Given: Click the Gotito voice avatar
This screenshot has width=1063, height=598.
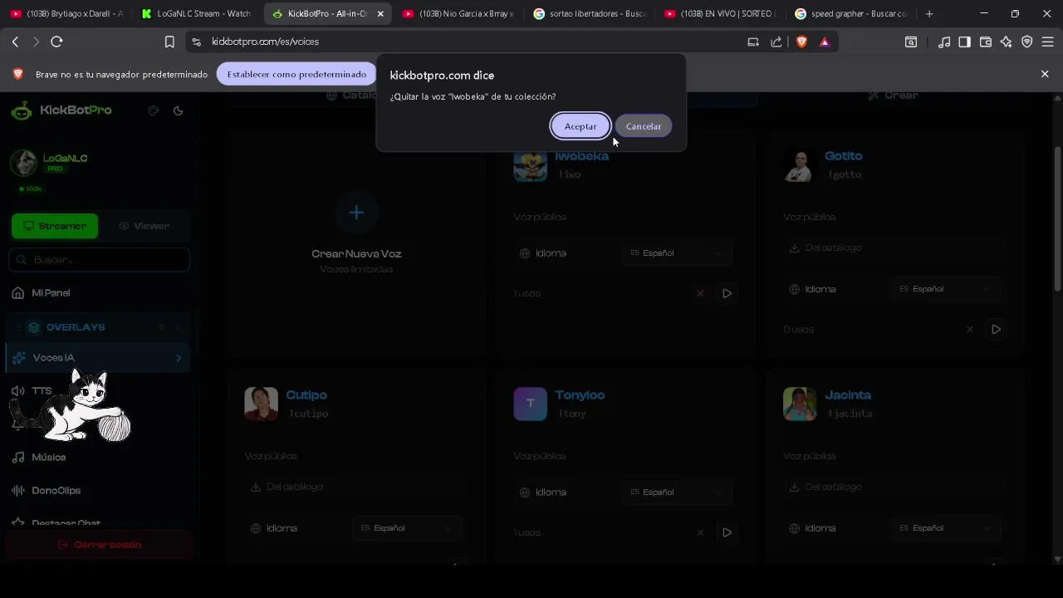Looking at the screenshot, I should [x=800, y=165].
